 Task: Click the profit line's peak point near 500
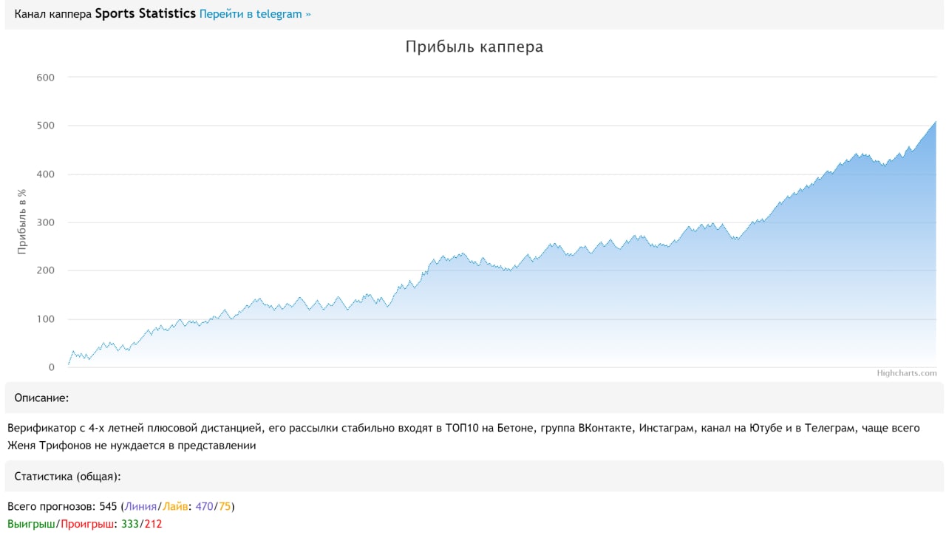tap(936, 122)
